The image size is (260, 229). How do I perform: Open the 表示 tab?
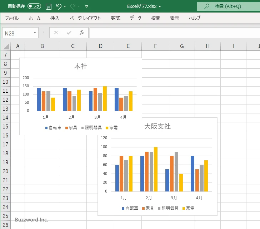pos(174,18)
